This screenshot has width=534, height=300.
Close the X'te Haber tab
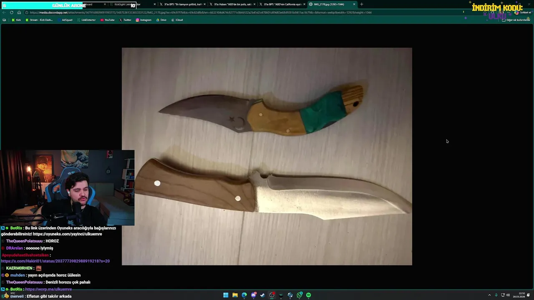(254, 4)
